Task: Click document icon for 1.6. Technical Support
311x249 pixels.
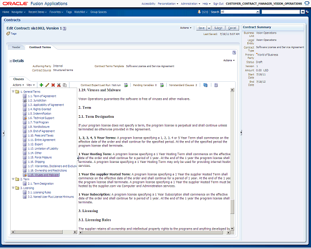Action: tap(25, 118)
